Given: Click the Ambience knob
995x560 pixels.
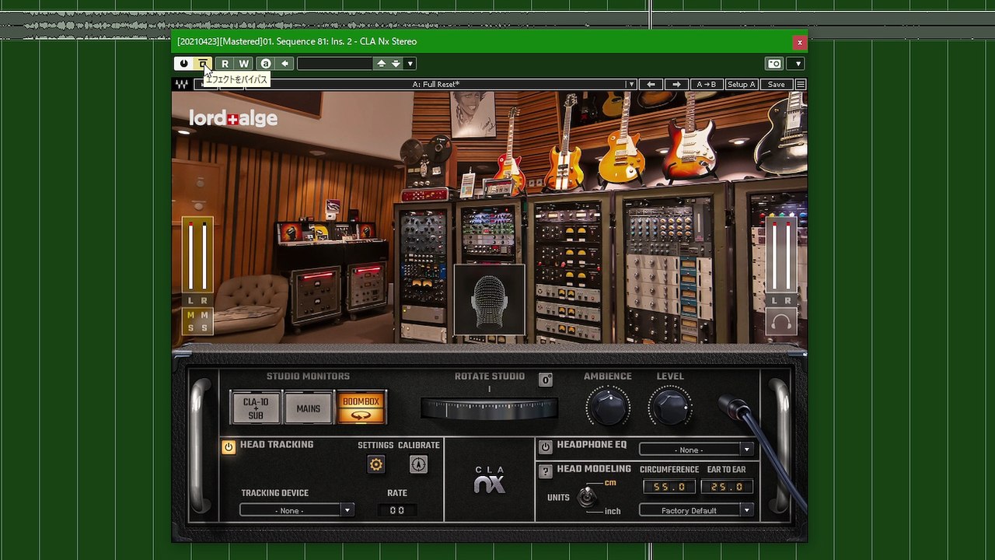Looking at the screenshot, I should tap(608, 406).
